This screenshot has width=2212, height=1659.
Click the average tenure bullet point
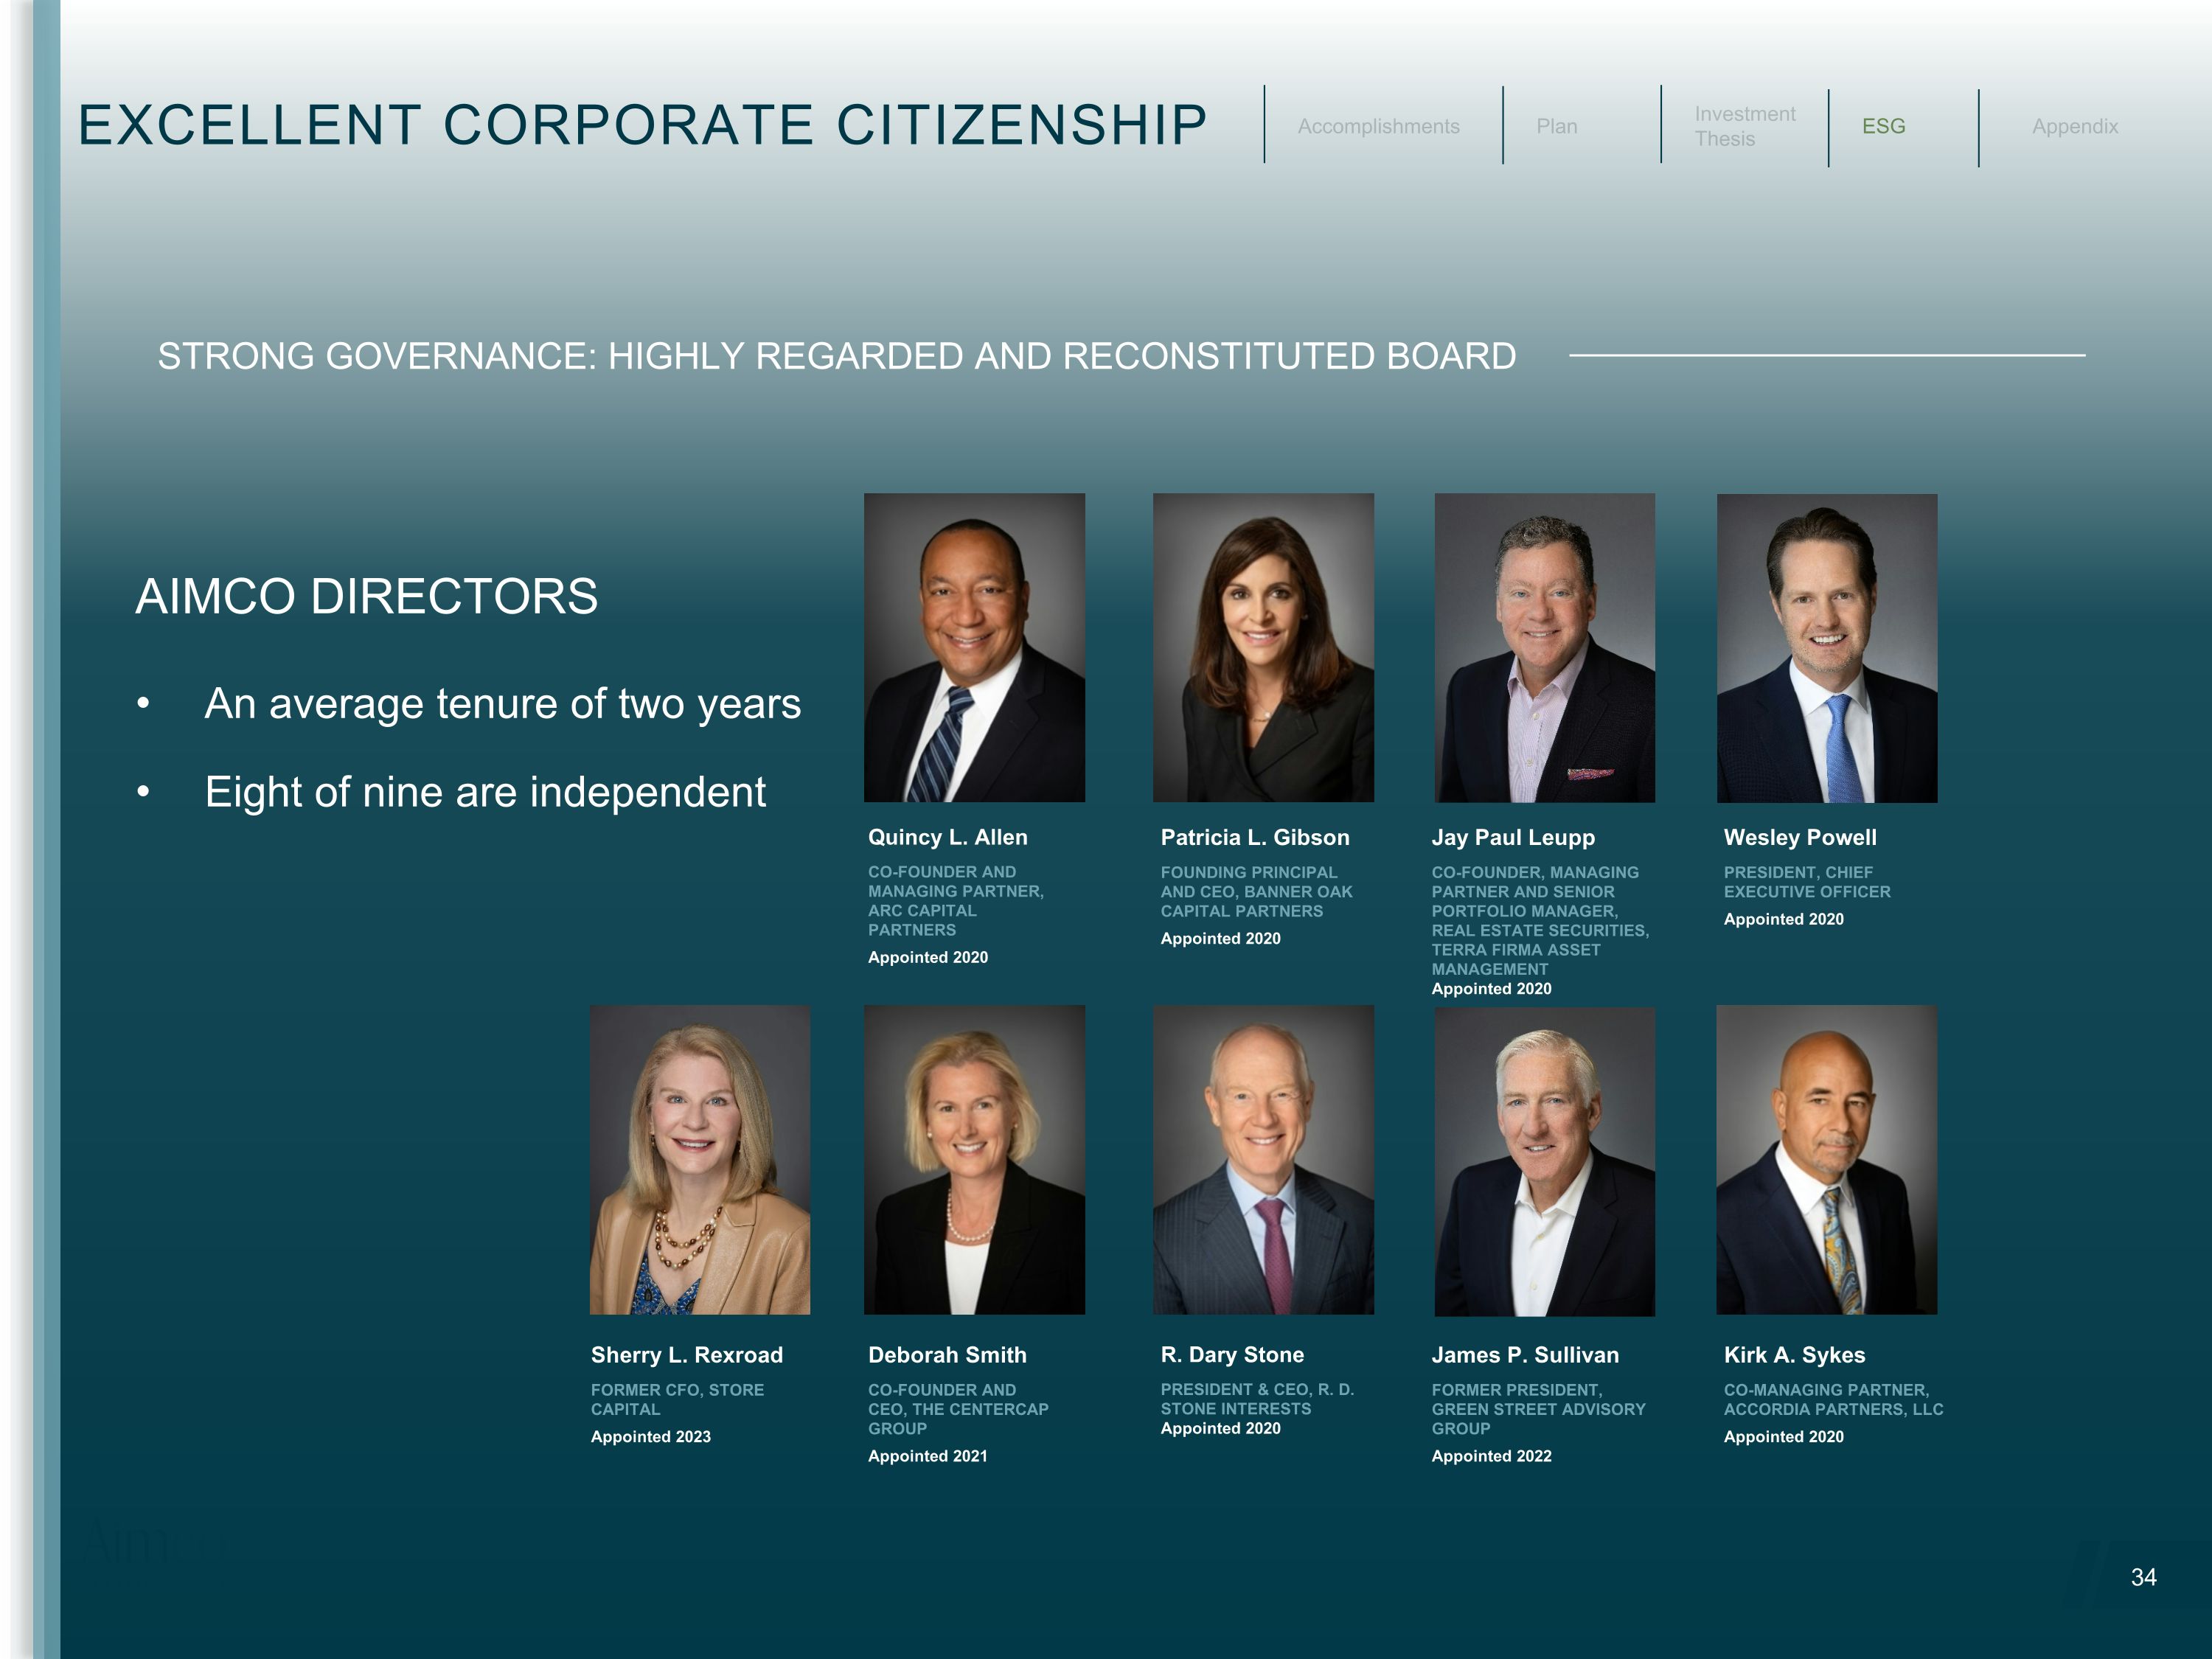click(502, 704)
